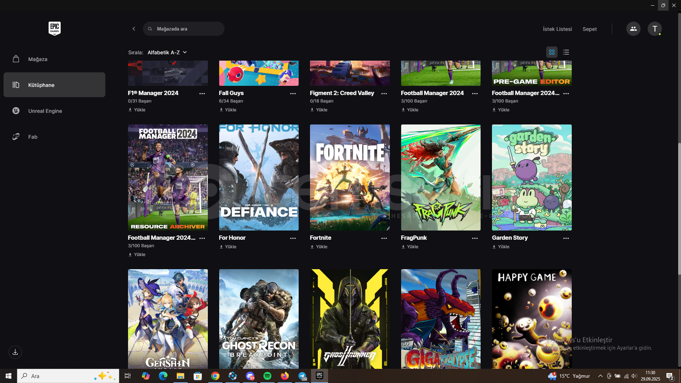Open the Garden Story cover art
This screenshot has width=681, height=383.
tap(532, 177)
